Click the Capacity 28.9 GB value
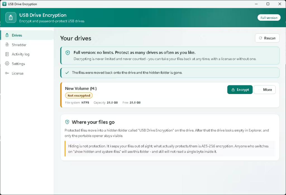This screenshot has height=195, width=286. pyautogui.click(x=112, y=102)
